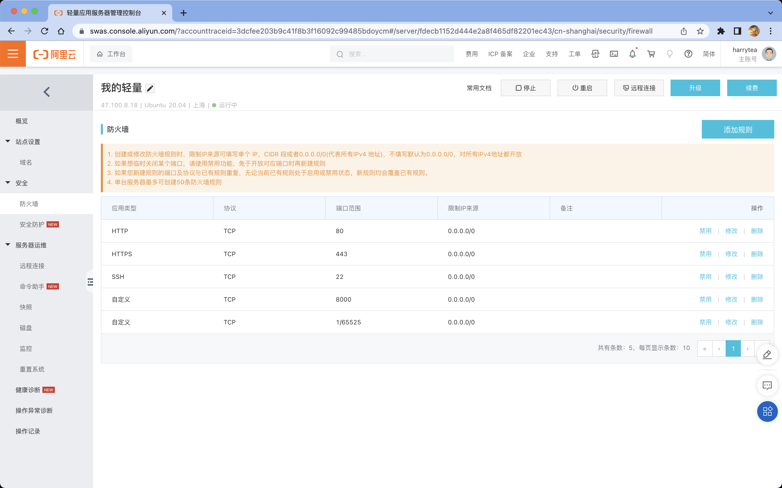Open the API debug icon
Screen dimensions: 782x488
click(595, 54)
